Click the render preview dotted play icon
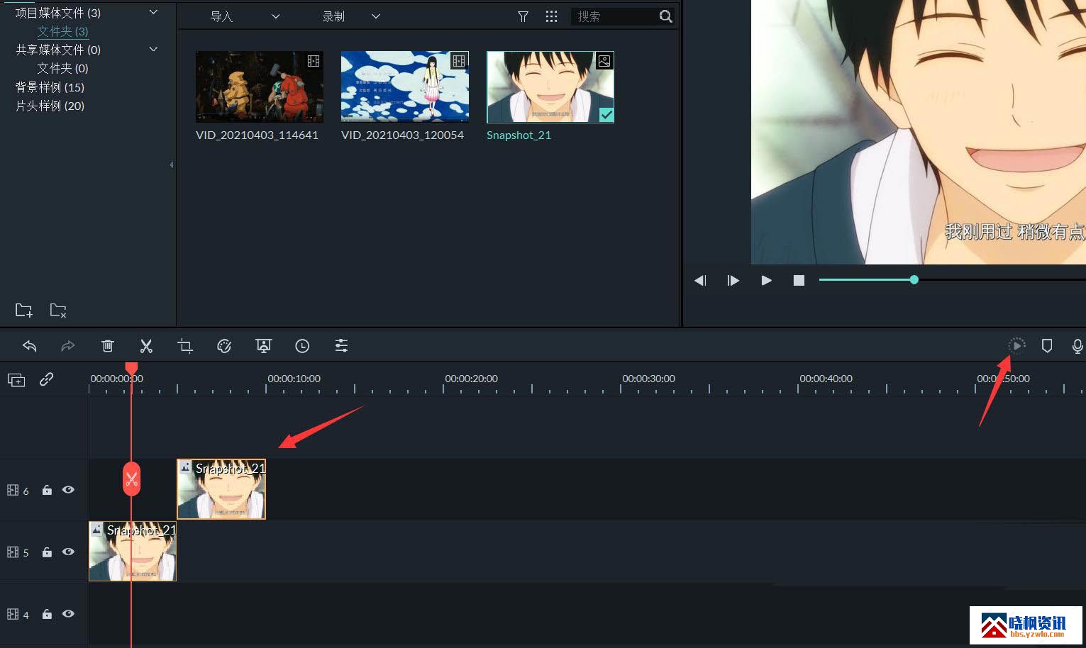 tap(1016, 346)
